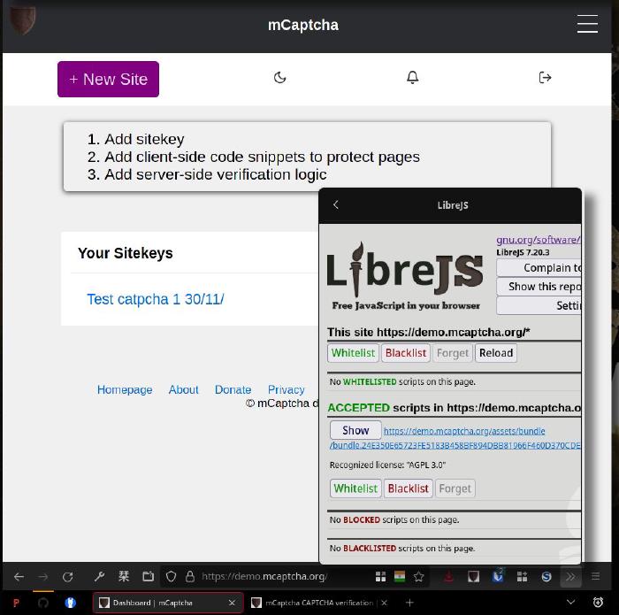Image resolution: width=619 pixels, height=615 pixels.
Task: Open LibreJS Settings button
Action: 539,305
